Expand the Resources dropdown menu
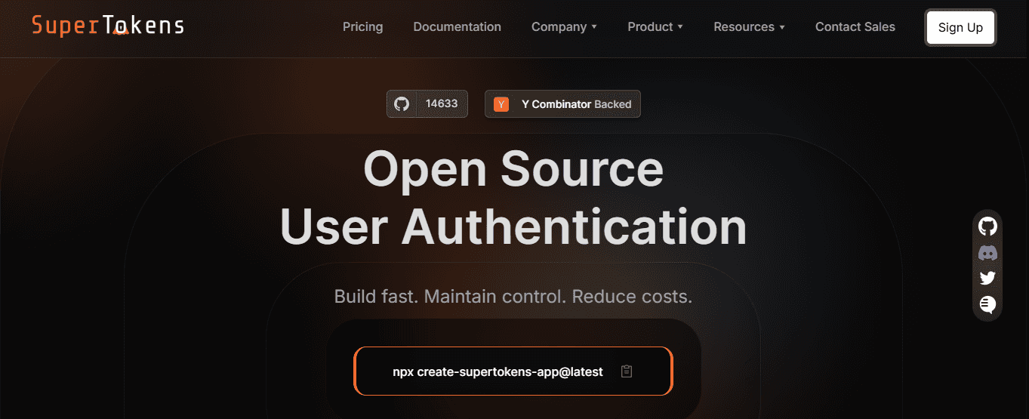Screen dimensions: 1029x419 click(x=749, y=27)
